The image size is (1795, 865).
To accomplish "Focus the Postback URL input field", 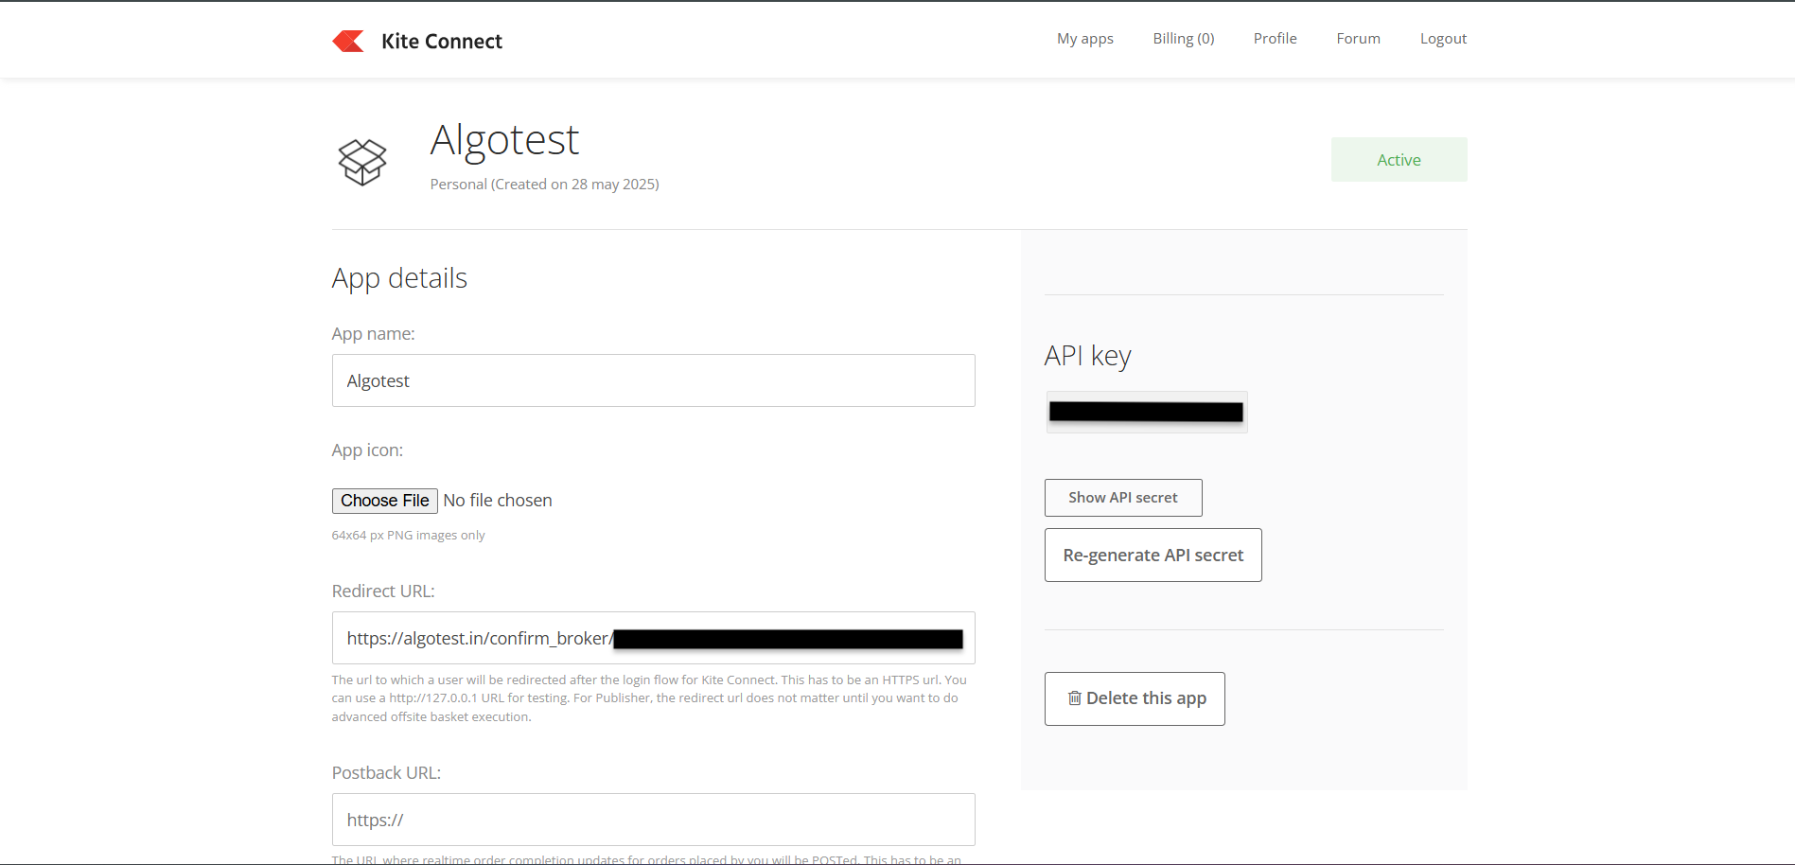I will tap(653, 820).
